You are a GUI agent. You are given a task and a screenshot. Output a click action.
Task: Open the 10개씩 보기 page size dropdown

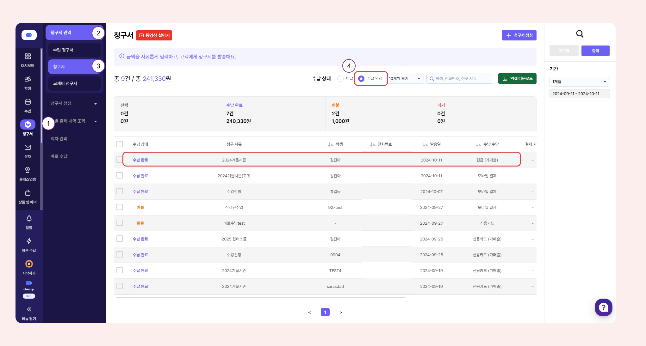tap(405, 79)
